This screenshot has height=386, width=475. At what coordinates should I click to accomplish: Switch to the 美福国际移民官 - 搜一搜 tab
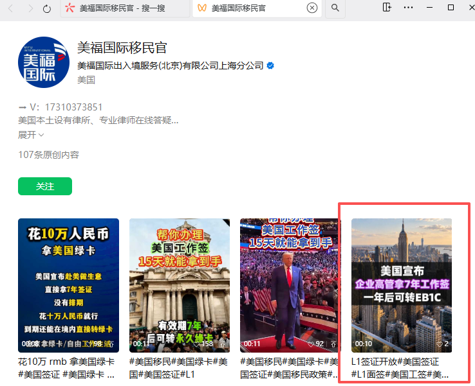tap(125, 8)
